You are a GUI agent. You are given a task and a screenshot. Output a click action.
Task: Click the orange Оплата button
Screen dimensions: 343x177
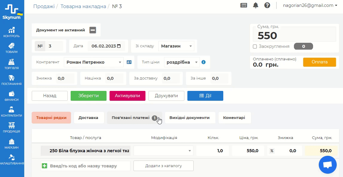(x=319, y=62)
